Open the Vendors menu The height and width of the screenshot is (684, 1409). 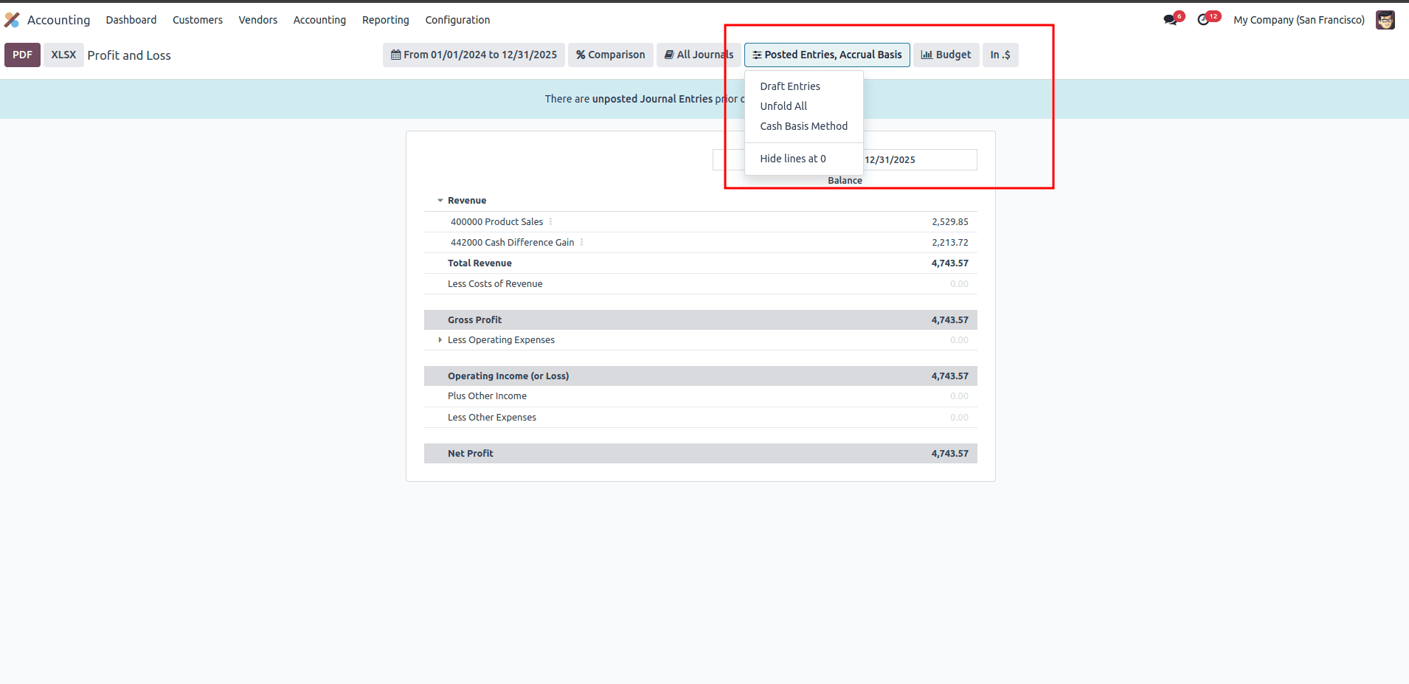[x=258, y=20]
